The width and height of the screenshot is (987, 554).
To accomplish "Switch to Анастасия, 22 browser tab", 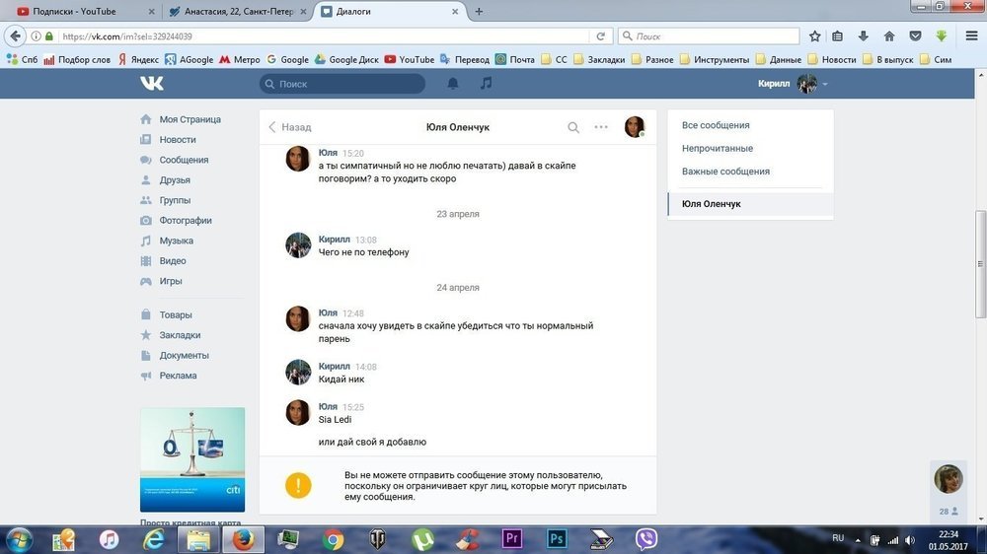I will [236, 11].
